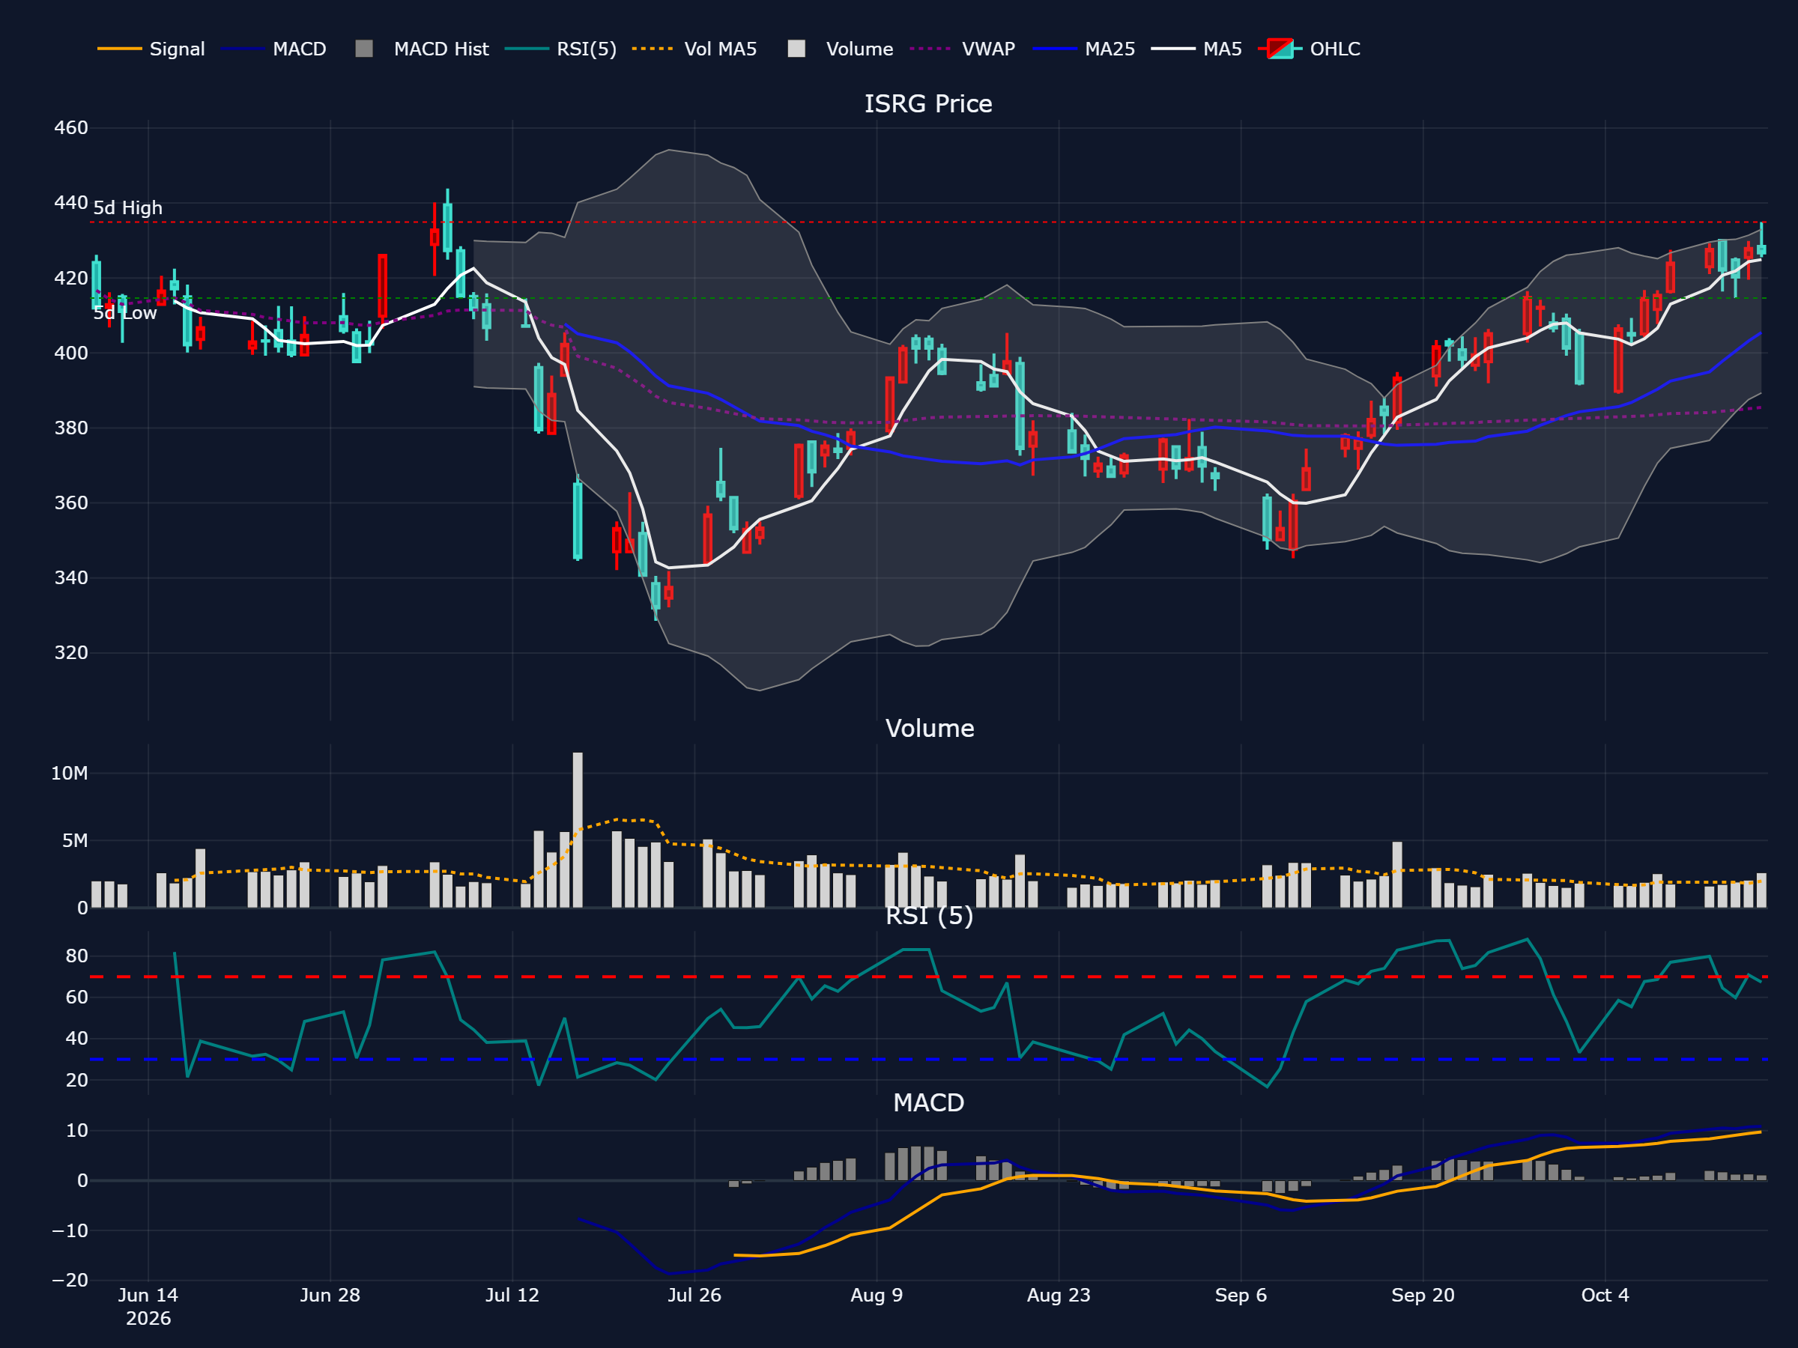Click the 5M volume axis label
The width and height of the screenshot is (1798, 1348).
tap(75, 840)
